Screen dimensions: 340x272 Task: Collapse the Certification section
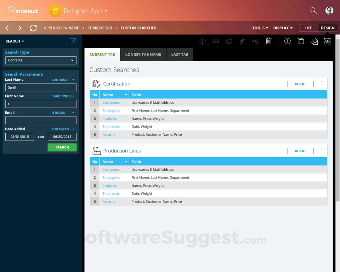coord(323,81)
